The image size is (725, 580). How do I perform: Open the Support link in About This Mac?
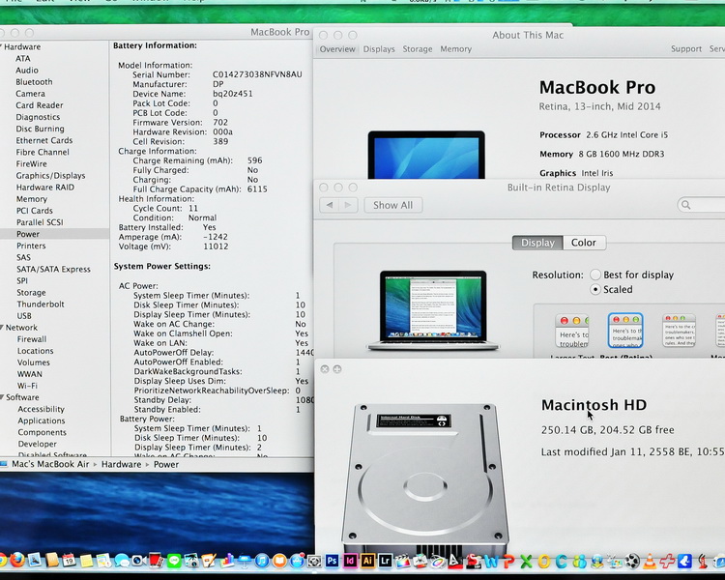tap(686, 49)
